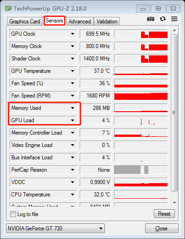
Task: Select the Validation tab
Action: tap(107, 22)
